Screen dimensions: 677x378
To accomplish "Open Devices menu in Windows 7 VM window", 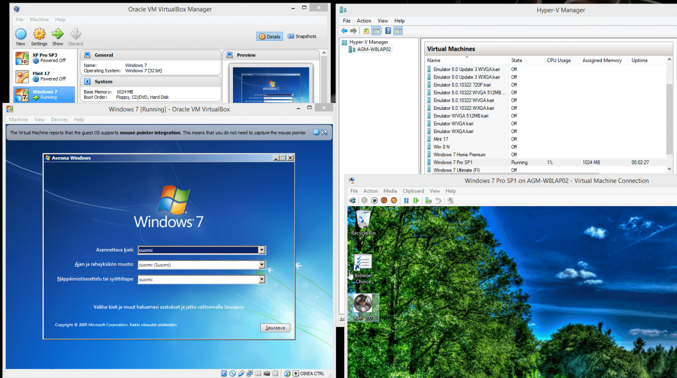I will [59, 120].
